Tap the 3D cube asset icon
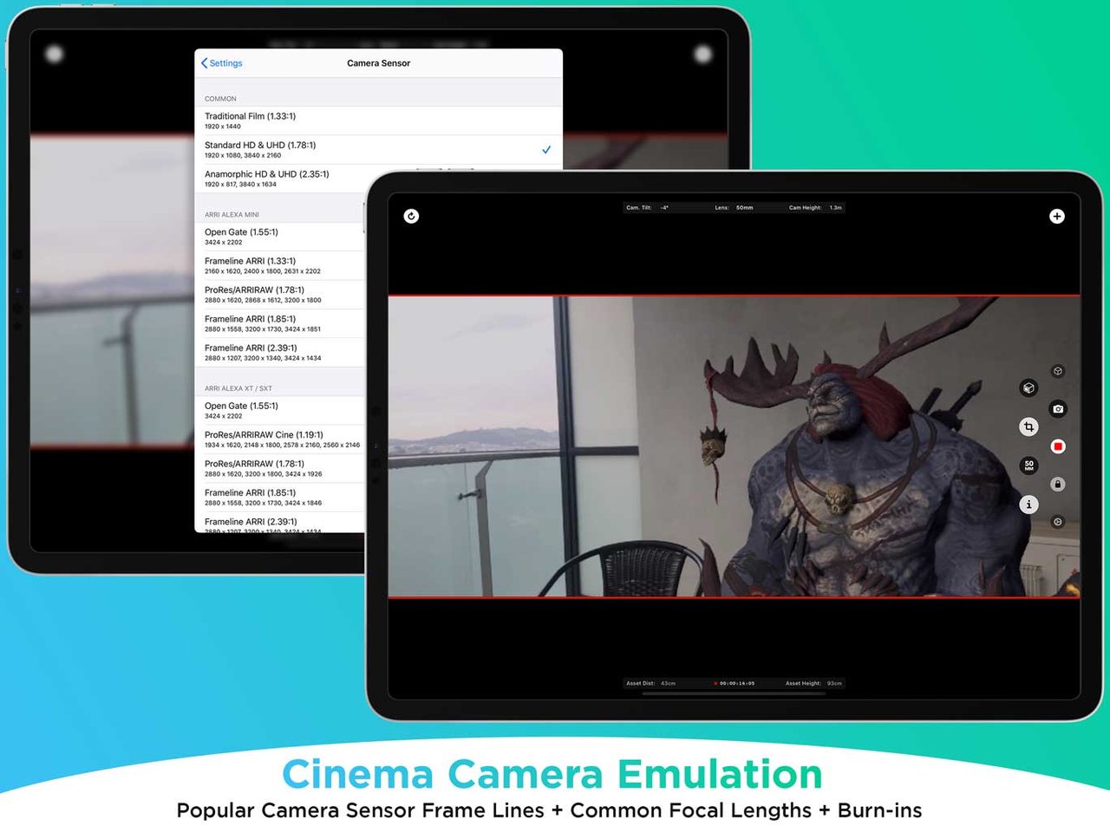The width and height of the screenshot is (1110, 832). pos(1028,388)
